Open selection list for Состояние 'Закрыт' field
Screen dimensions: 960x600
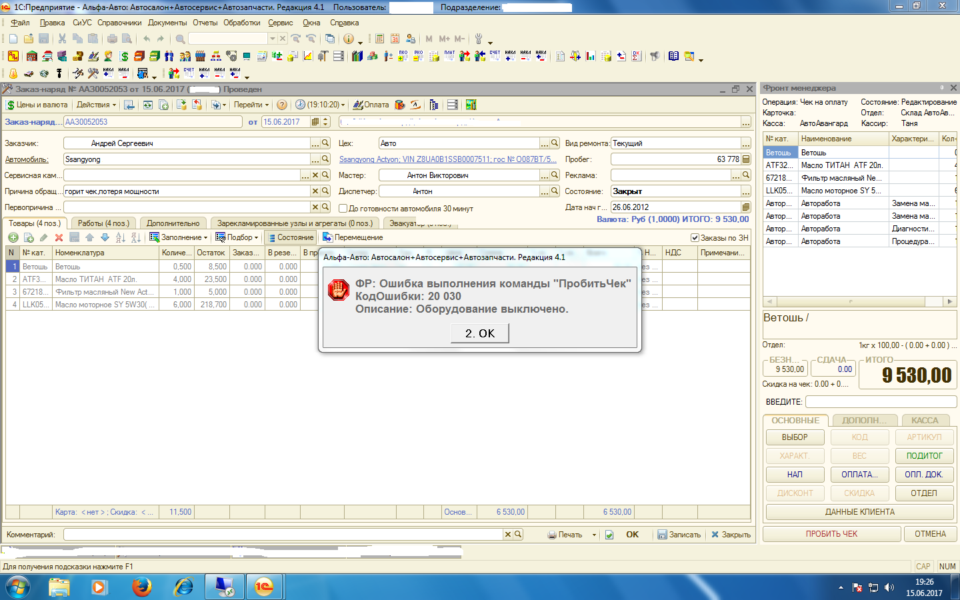[x=745, y=191]
